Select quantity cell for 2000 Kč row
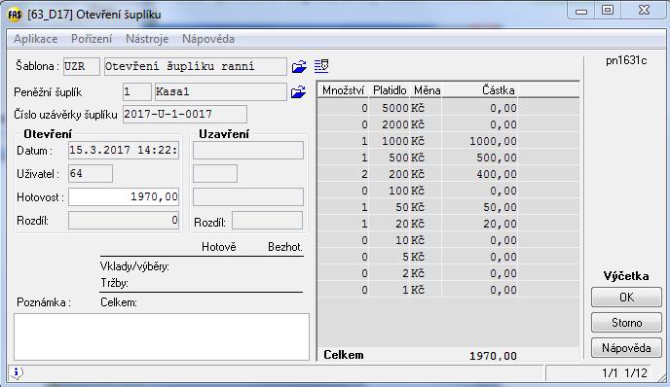The image size is (670, 387). click(343, 124)
